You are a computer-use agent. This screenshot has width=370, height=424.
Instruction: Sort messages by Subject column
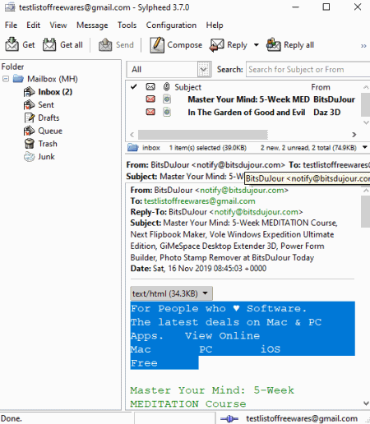(x=188, y=87)
